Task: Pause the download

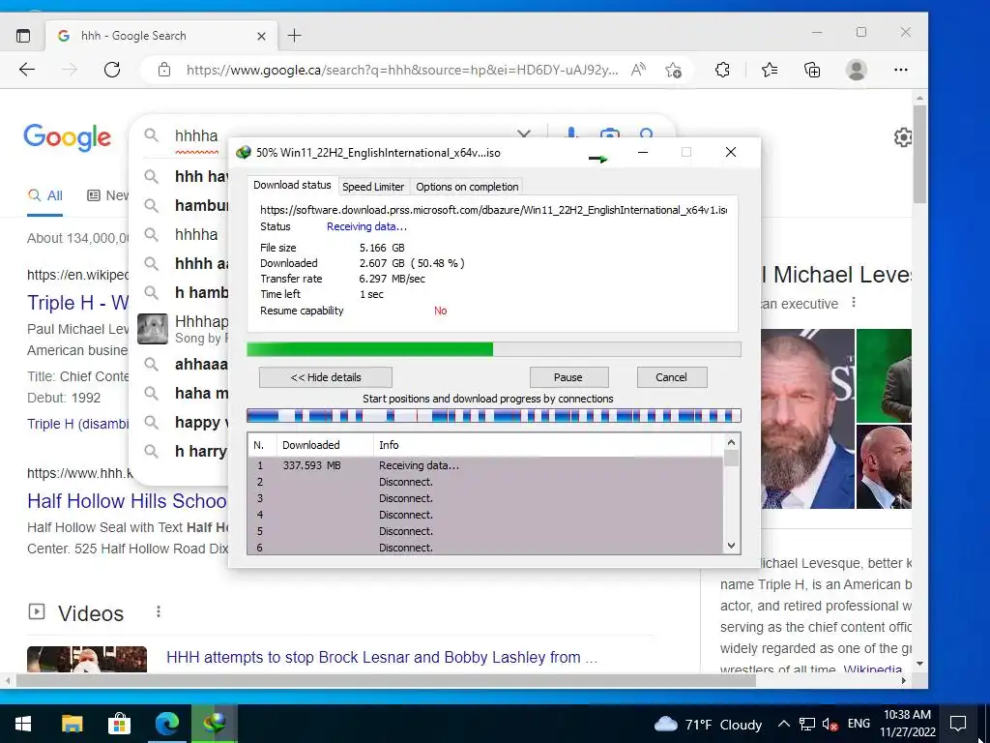Action: [x=568, y=377]
